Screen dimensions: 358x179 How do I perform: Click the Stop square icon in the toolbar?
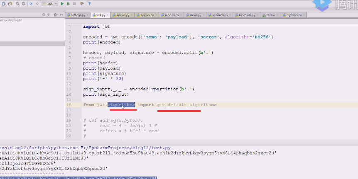point(74,4)
